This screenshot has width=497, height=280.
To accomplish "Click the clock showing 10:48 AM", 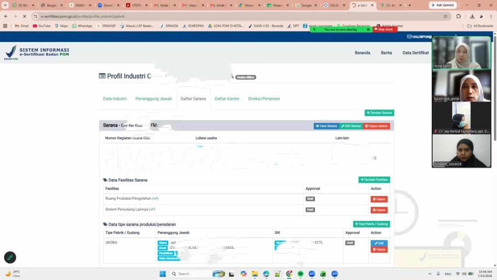I will coord(485,274).
